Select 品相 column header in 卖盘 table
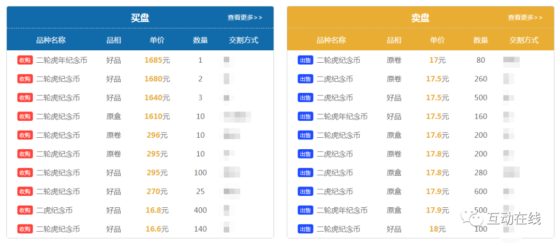The image size is (559, 243). (394, 40)
